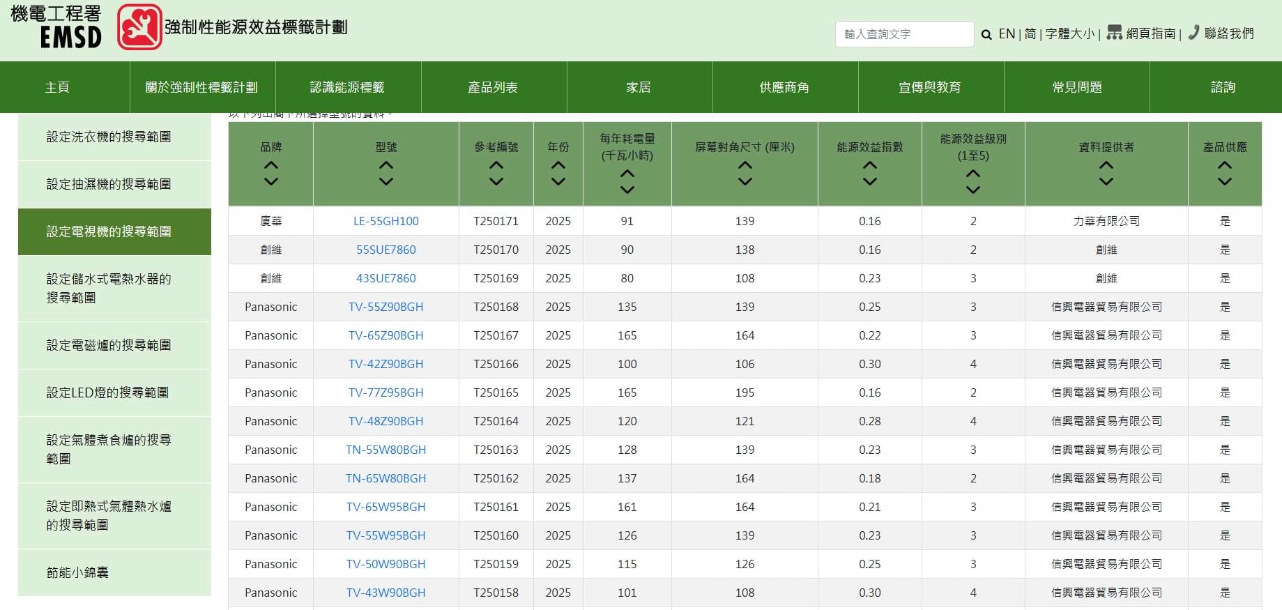Open model link TV-43W90BGH

[386, 593]
